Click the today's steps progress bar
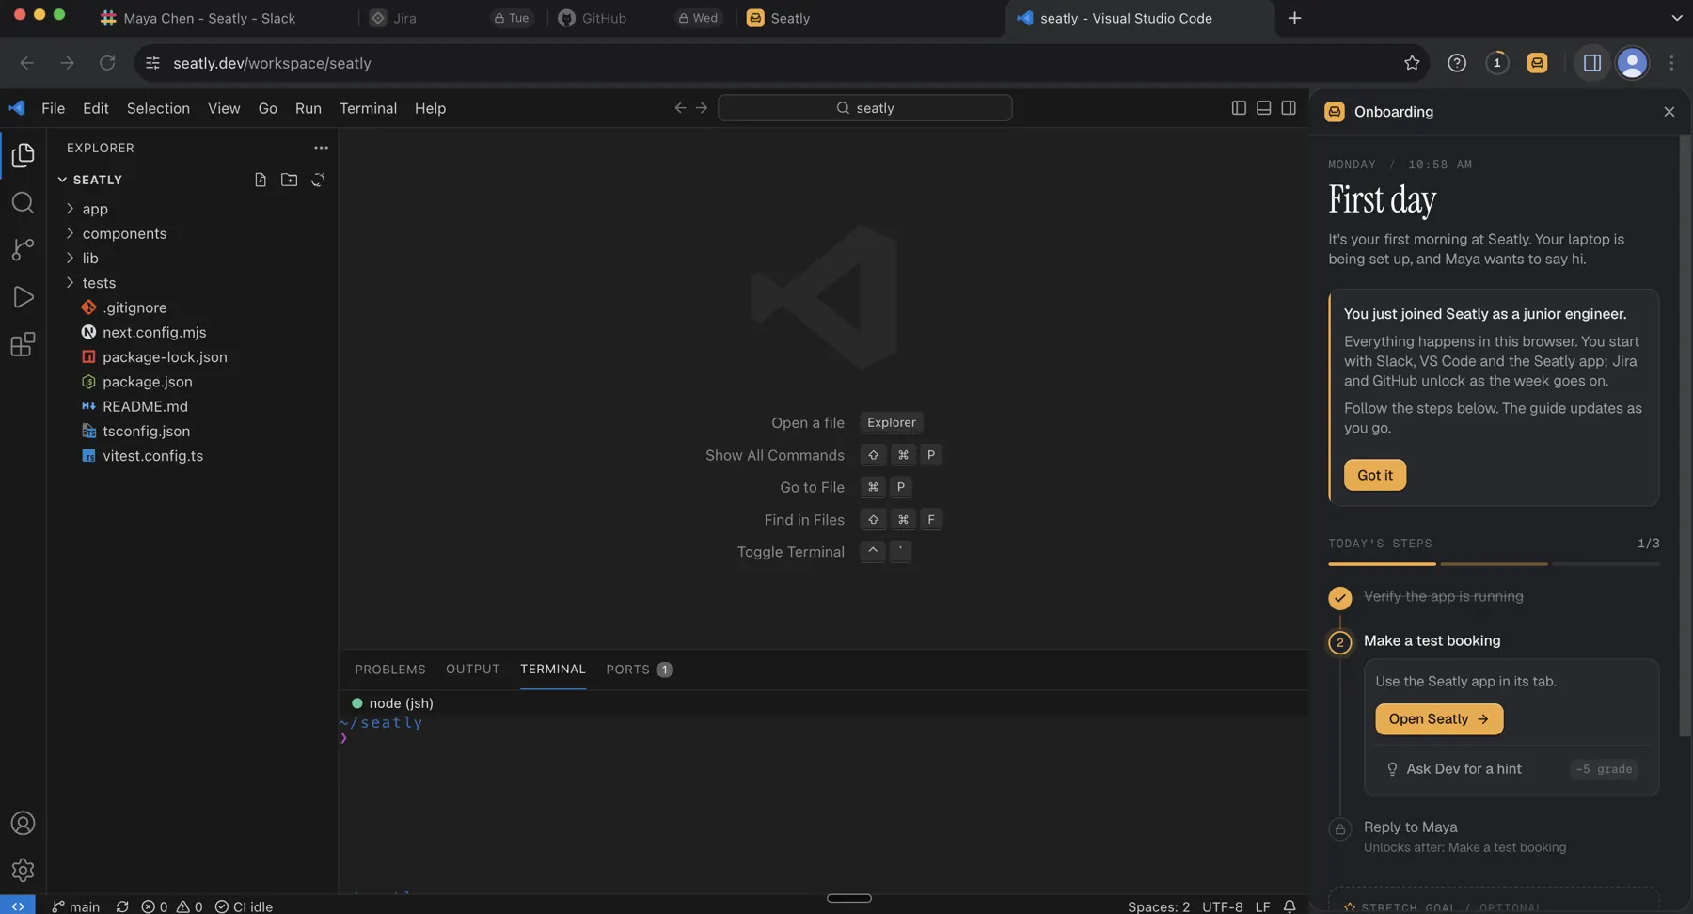This screenshot has height=914, width=1693. coord(1494,564)
